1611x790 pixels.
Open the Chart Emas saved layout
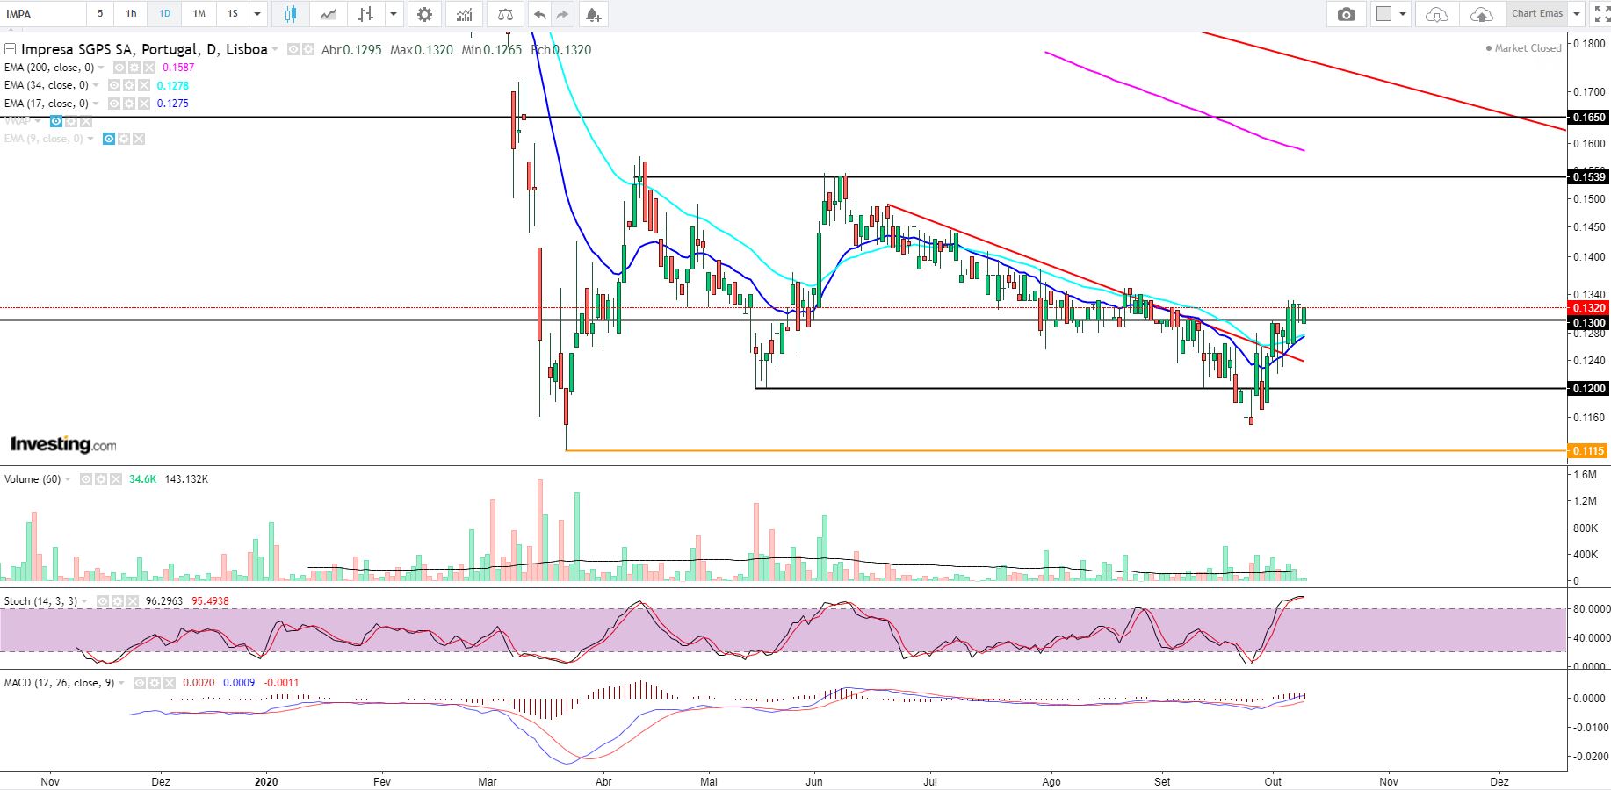click(1537, 14)
